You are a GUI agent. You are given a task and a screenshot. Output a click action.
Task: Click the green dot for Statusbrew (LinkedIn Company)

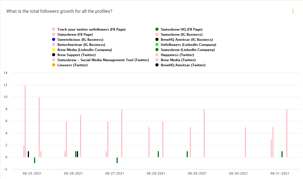coord(157,50)
